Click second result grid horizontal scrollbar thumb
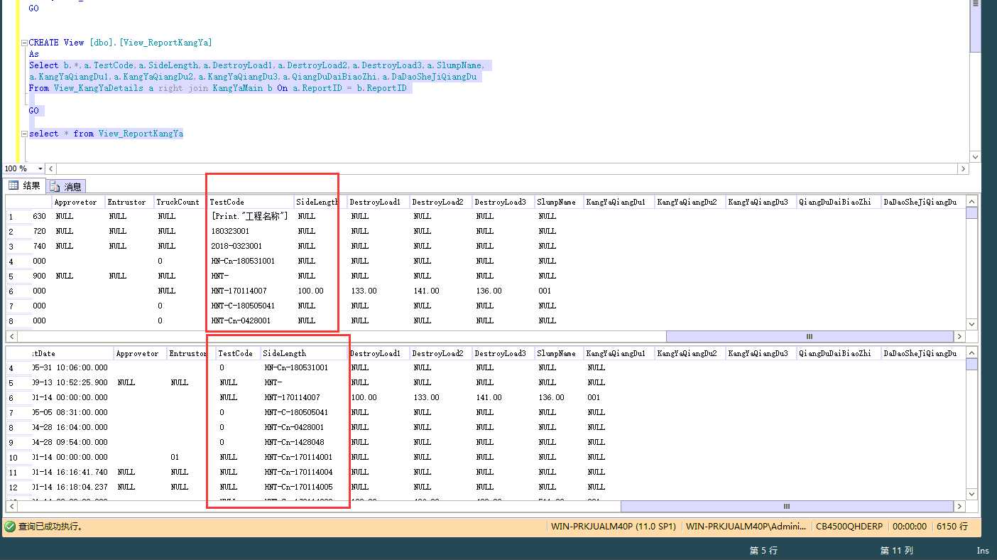997x560 pixels. pos(787,507)
